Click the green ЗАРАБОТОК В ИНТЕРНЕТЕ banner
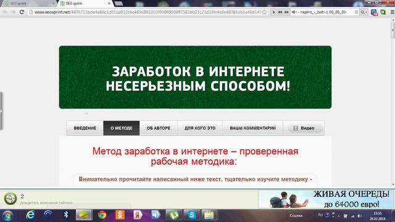The height and width of the screenshot is (222, 395). tap(195, 77)
